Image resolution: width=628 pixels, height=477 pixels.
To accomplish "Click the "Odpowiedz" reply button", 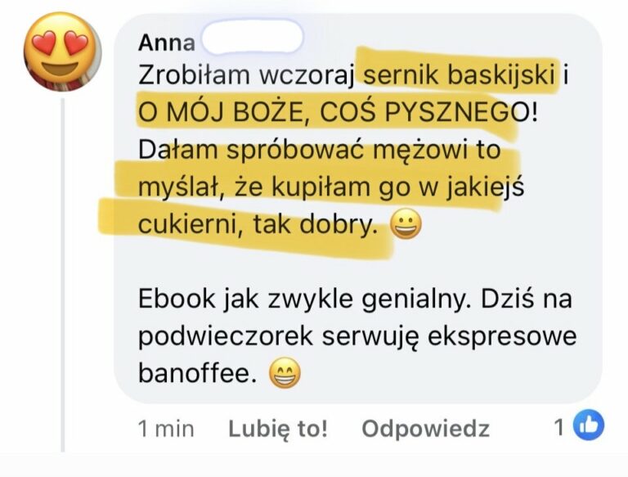I will [x=426, y=429].
